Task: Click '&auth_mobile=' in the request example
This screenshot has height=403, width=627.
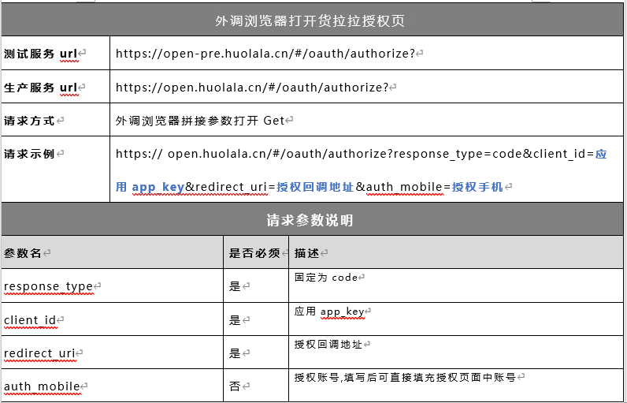Action: pyautogui.click(x=403, y=187)
